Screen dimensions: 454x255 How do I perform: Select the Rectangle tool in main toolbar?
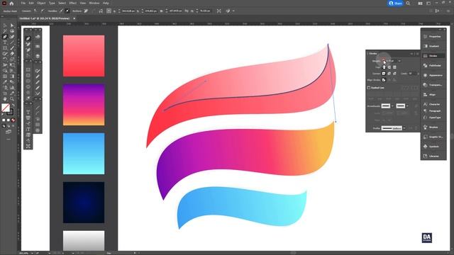click(x=5, y=48)
